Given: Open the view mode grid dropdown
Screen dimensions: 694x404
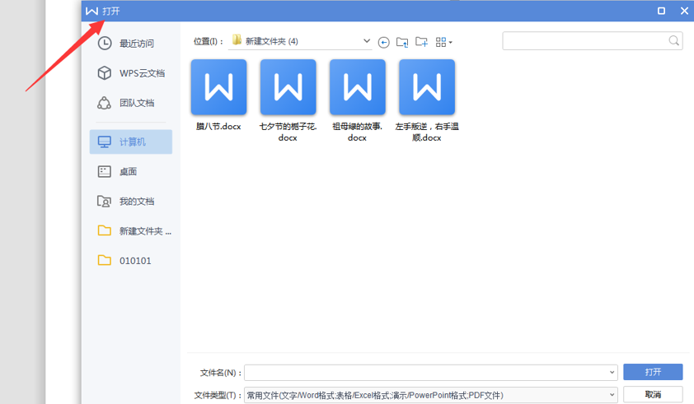Looking at the screenshot, I should coord(443,42).
